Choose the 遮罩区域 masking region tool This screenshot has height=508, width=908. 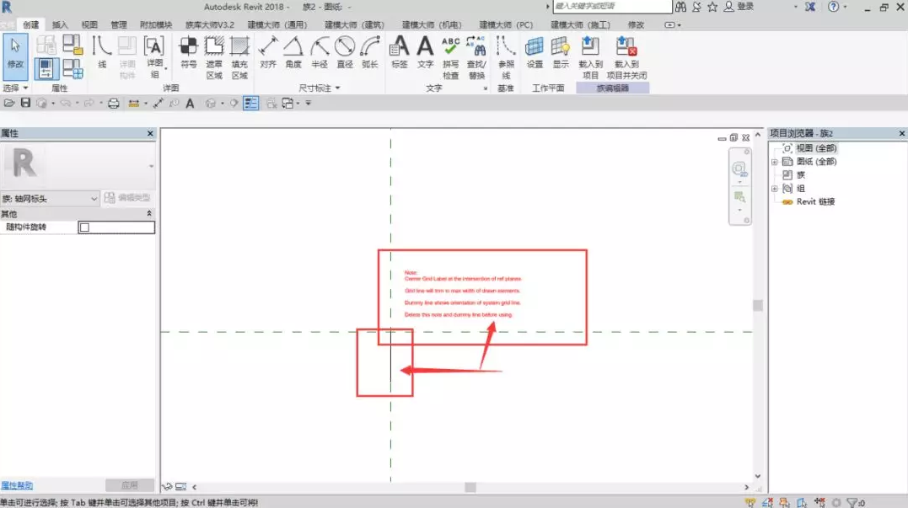214,56
